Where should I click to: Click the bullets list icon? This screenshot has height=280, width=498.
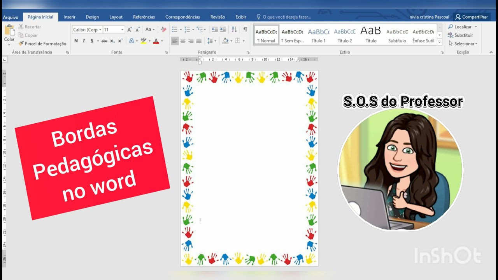175,30
